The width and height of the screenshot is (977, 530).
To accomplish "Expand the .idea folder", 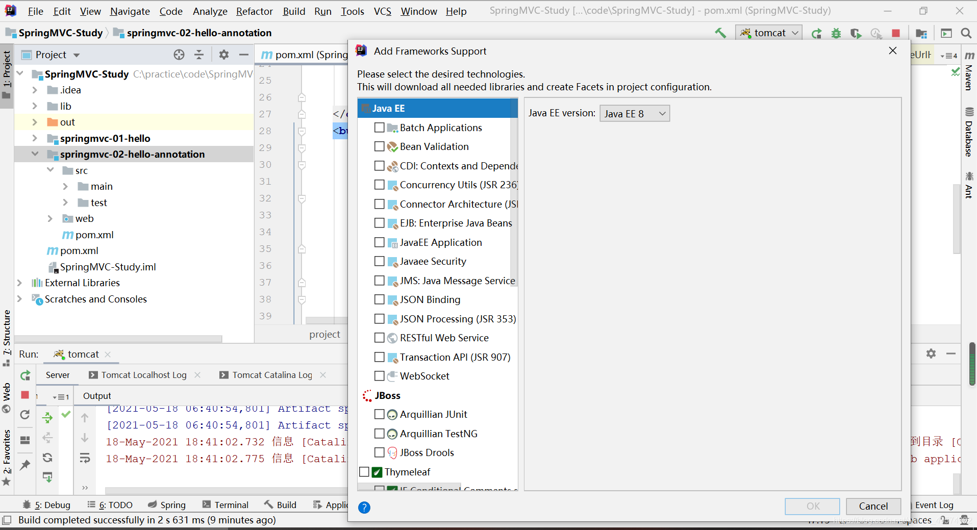I will (x=35, y=90).
